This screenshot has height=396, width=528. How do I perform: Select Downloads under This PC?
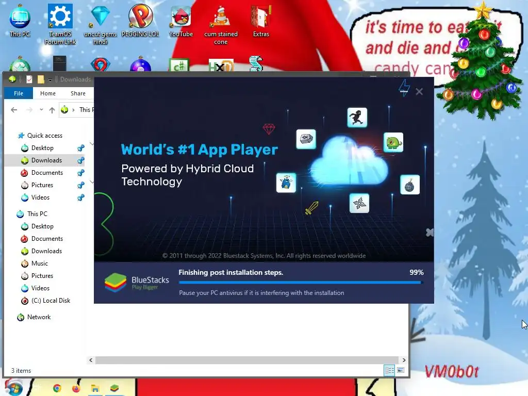46,251
